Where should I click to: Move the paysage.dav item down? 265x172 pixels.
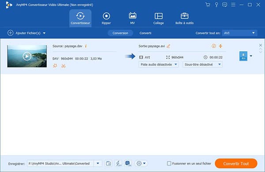click(x=261, y=52)
